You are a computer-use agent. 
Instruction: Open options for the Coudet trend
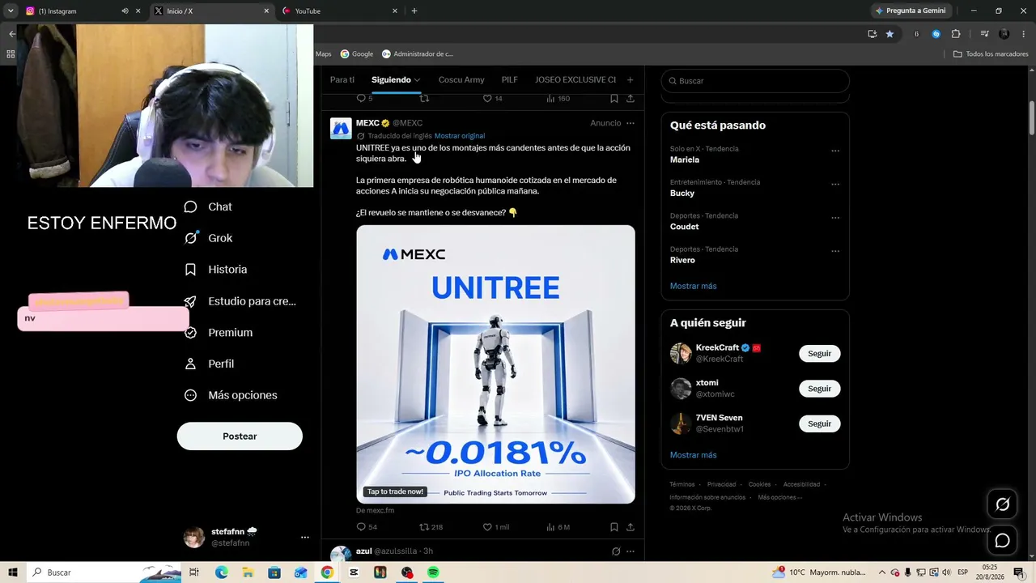point(835,218)
